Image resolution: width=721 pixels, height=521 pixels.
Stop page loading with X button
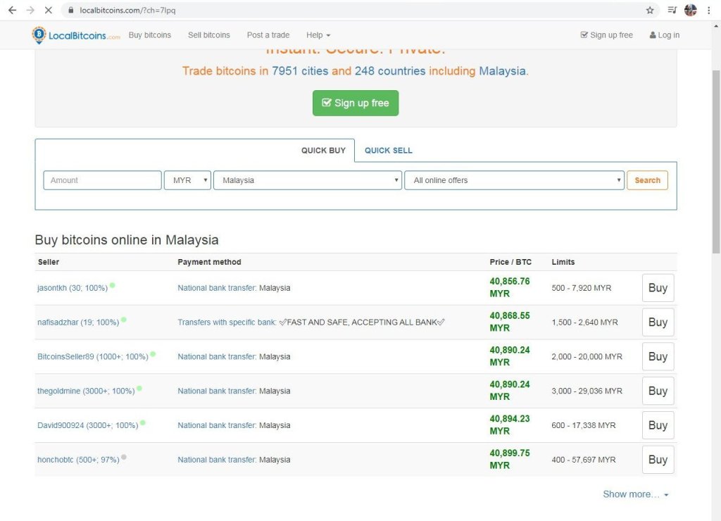click(48, 11)
